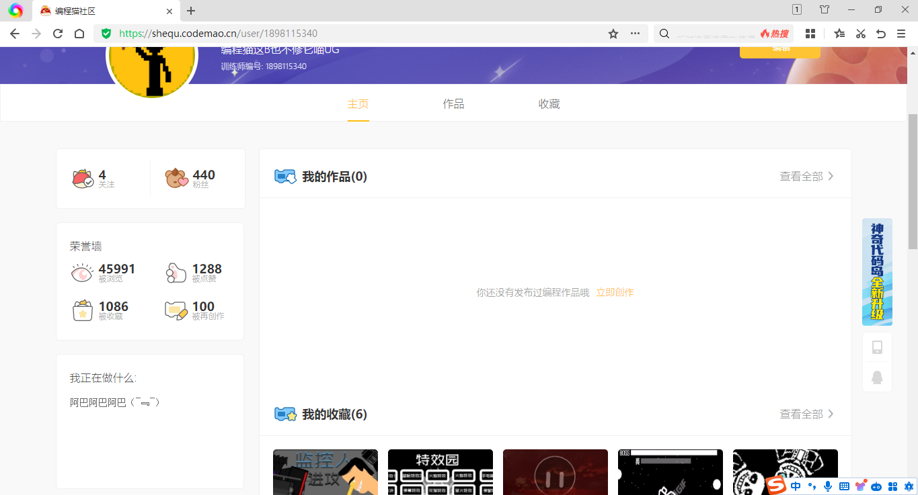Click the browser forward arrow

pyautogui.click(x=36, y=34)
